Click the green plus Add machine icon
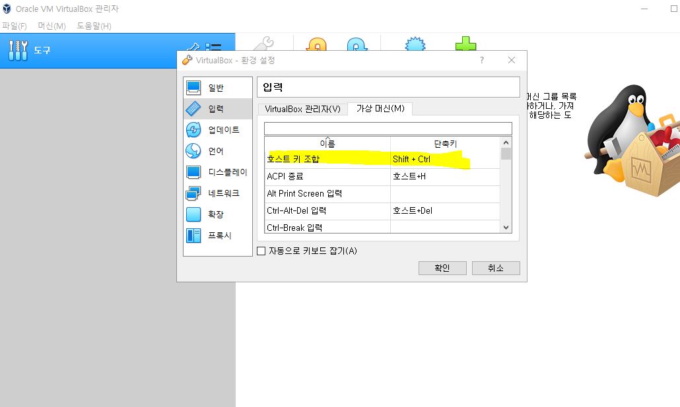Image resolution: width=680 pixels, height=407 pixels. click(465, 44)
